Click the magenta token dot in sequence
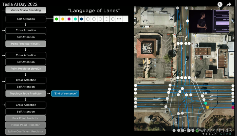The image size is (237, 136). pos(69,19)
